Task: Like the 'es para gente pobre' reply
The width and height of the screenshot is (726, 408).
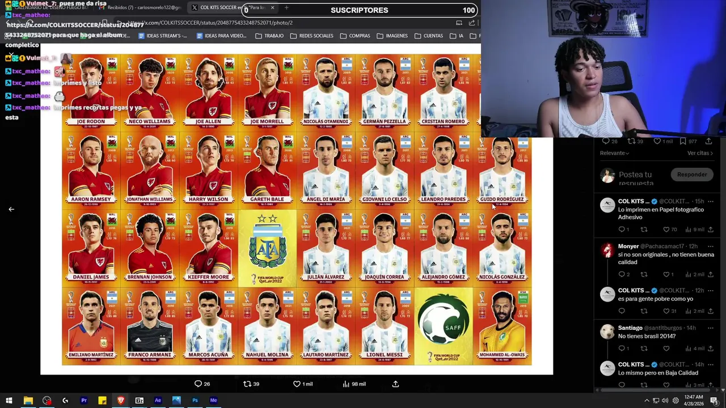Action: [x=666, y=311]
